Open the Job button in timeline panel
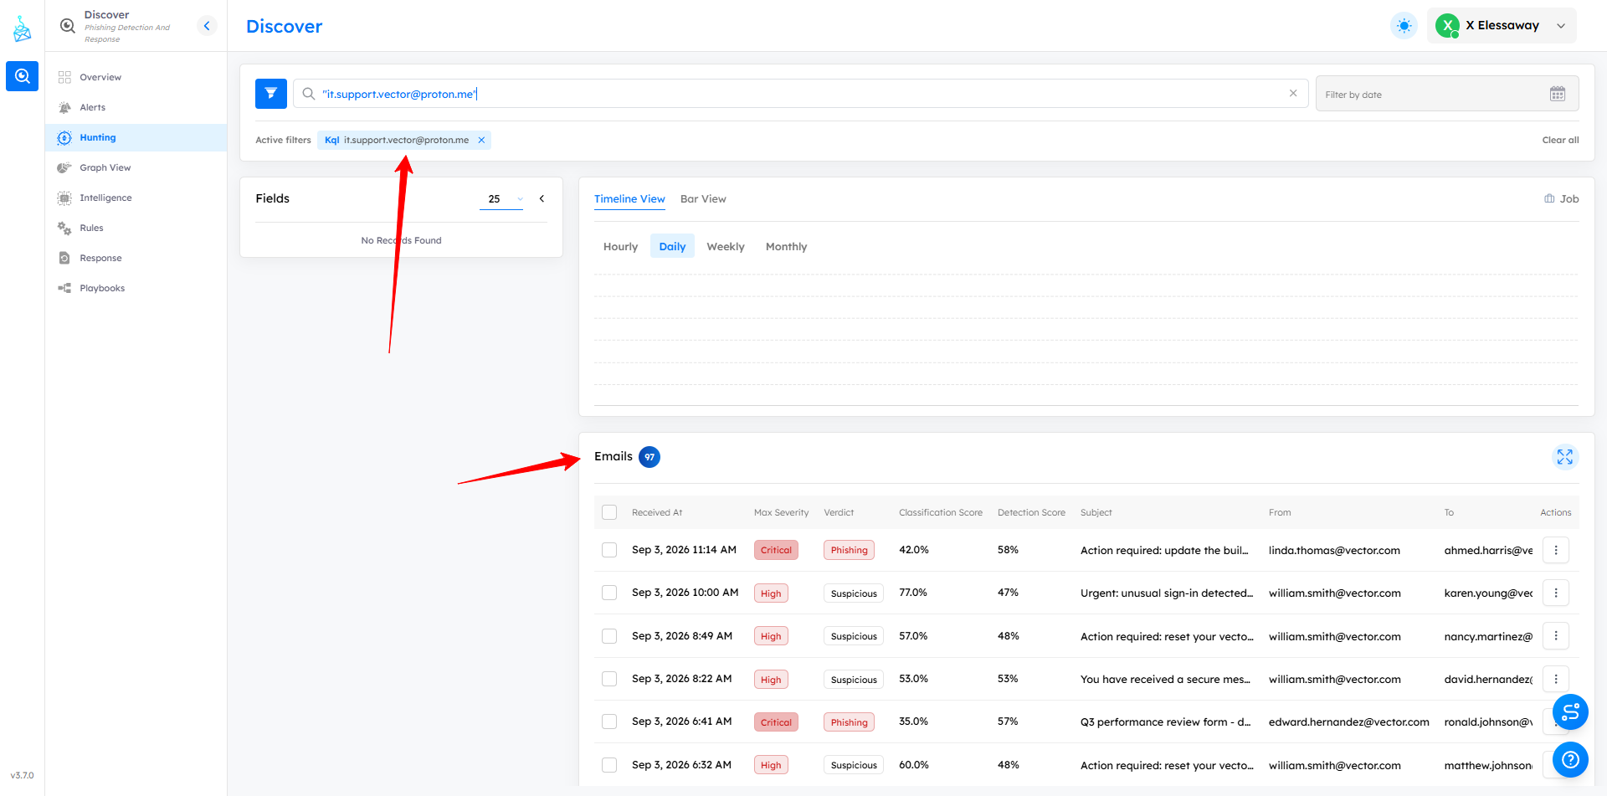Image resolution: width=1607 pixels, height=796 pixels. pyautogui.click(x=1562, y=198)
